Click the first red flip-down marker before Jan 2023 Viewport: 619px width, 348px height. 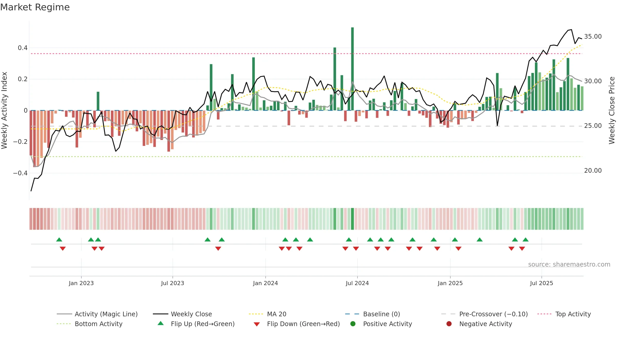[63, 248]
